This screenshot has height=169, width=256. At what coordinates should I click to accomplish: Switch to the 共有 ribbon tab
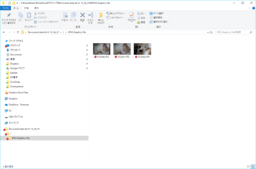(x=26, y=8)
